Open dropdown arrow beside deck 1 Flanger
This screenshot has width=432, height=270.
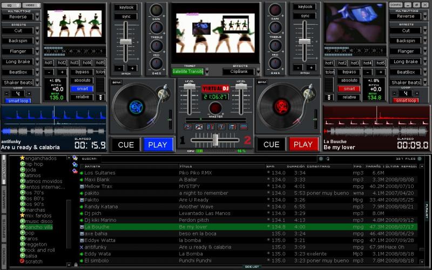tap(37, 51)
